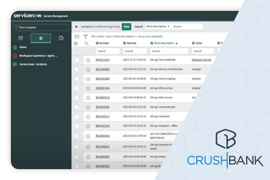Open incident INC0107518 link
Viewport: 270px width, 180px height.
click(x=103, y=126)
